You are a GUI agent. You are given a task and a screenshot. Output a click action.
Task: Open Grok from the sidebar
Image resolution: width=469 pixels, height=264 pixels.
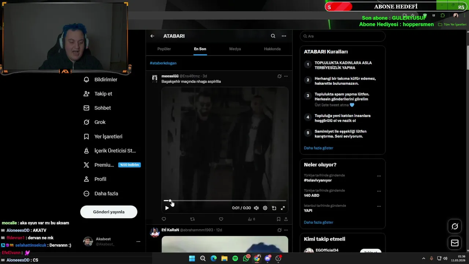point(95,122)
